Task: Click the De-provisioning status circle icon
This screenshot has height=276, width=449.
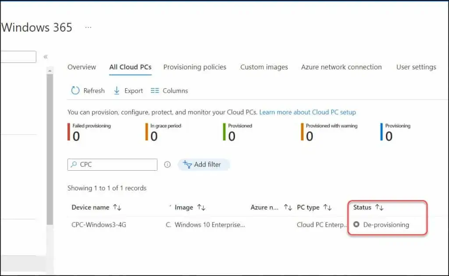Action: 356,224
